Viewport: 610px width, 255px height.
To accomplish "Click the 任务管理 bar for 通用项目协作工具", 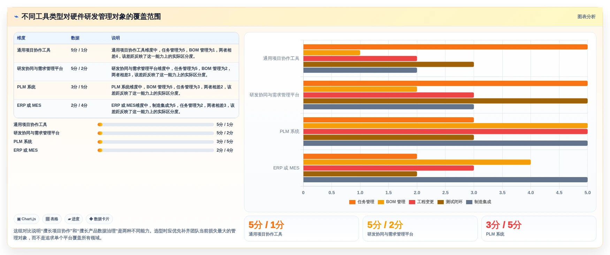I will point(445,47).
